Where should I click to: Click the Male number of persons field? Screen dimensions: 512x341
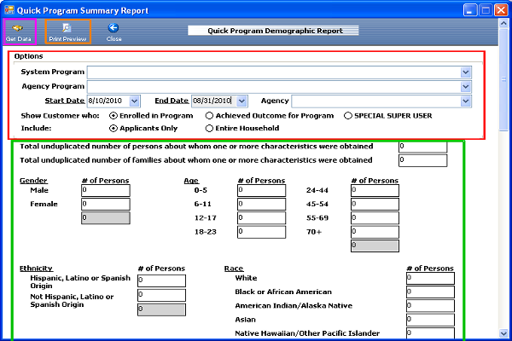(106, 190)
